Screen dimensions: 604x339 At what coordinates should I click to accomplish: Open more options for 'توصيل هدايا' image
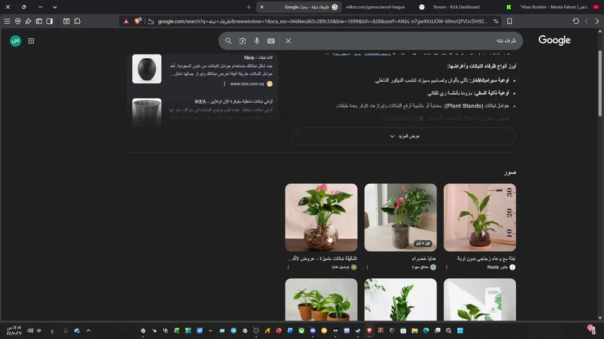(x=288, y=267)
